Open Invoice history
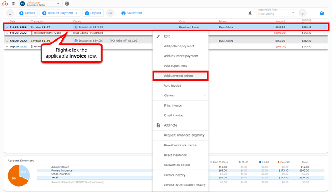Viewport: 332px width, 192px height. [x=181, y=175]
